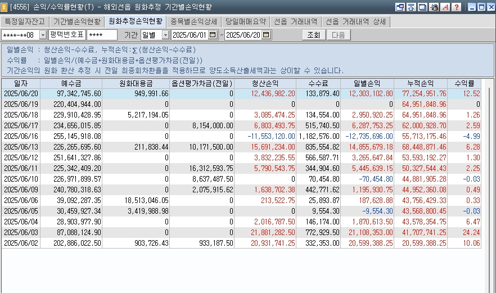Screen dimensions: 496x293
Task: Switch to the 기간별손익현황 tab
Action: [76, 21]
